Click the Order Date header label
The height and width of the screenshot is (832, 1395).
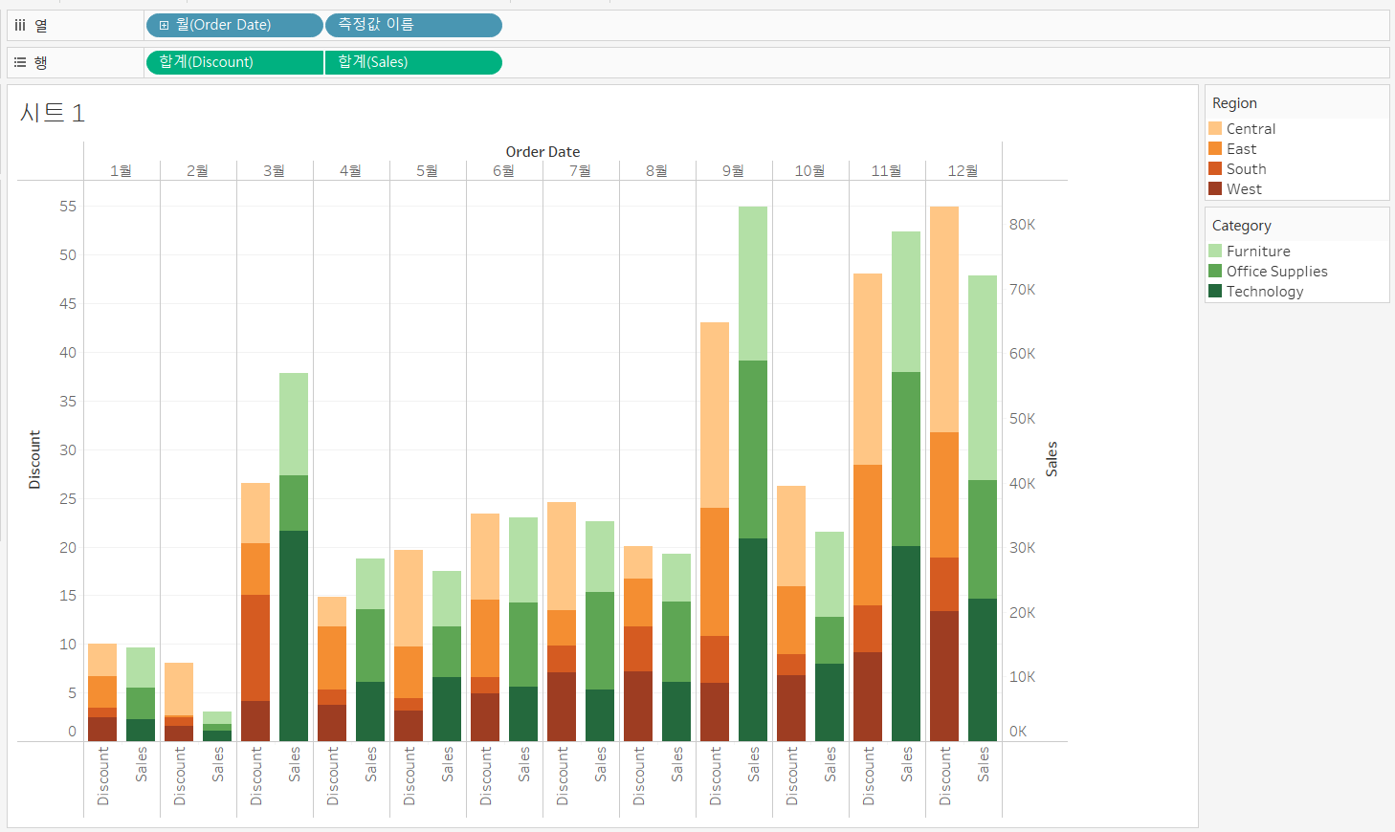tap(542, 152)
